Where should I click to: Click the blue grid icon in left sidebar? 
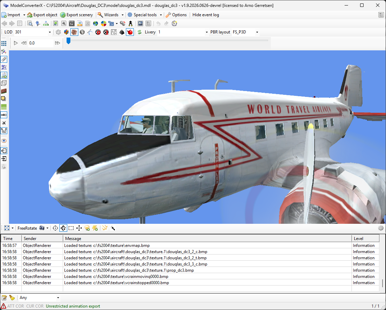point(4,43)
